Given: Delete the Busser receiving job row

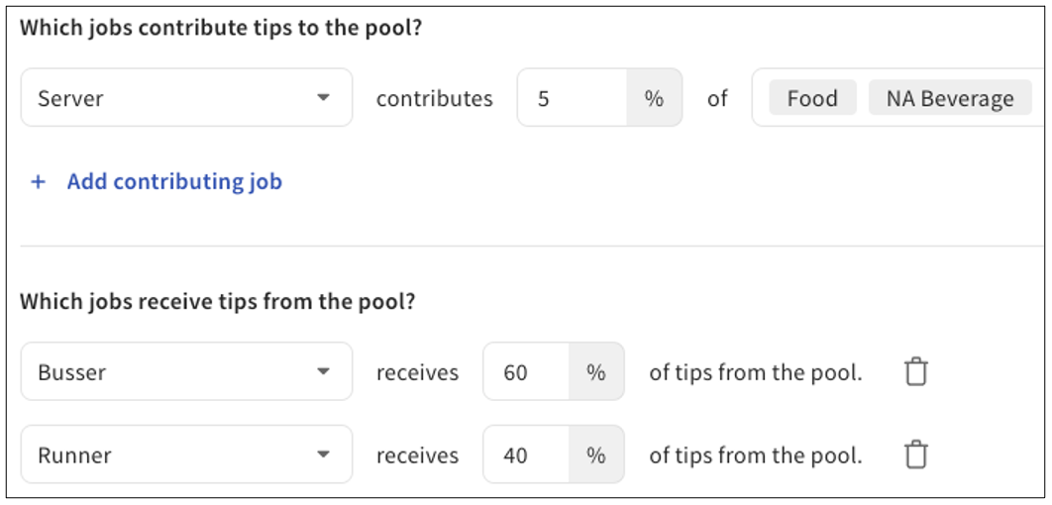Looking at the screenshot, I should coord(916,372).
